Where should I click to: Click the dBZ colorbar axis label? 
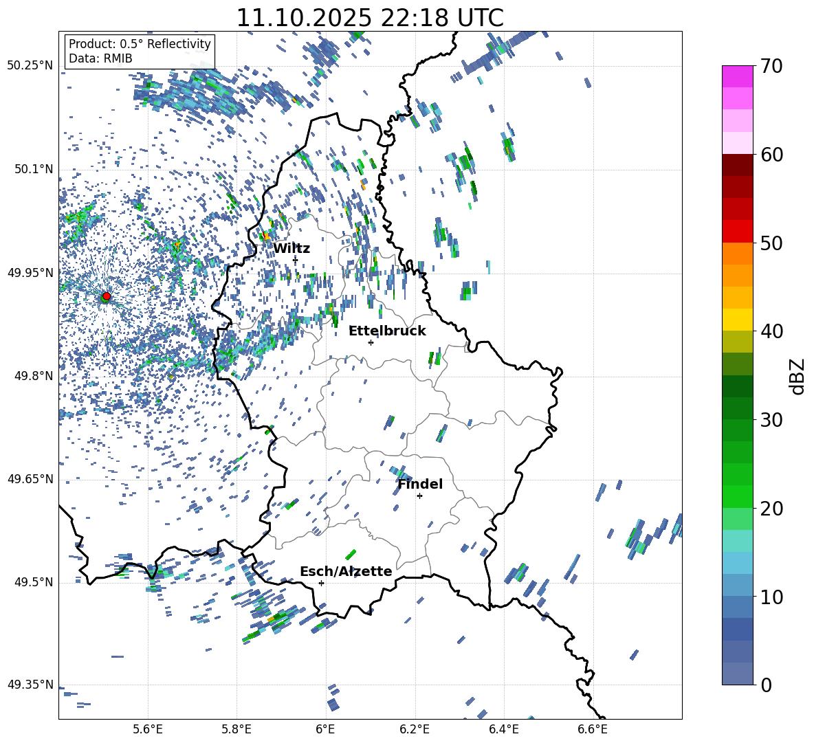(x=798, y=376)
